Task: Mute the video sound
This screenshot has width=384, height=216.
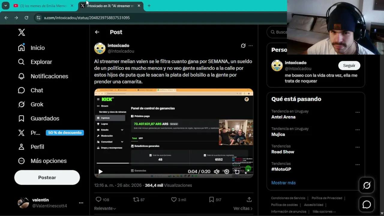Action: pos(217,172)
